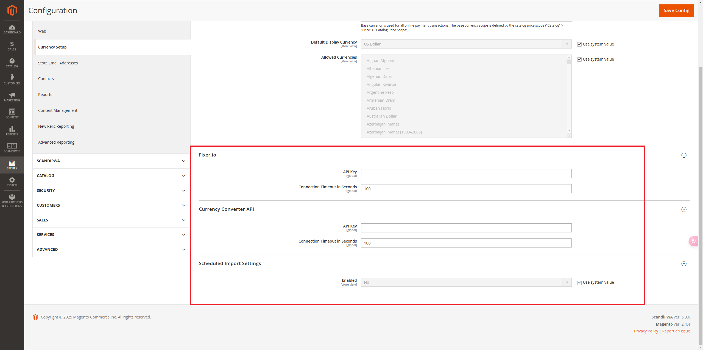Click the Magento logo in the sidebar
This screenshot has height=350, width=703.
pyautogui.click(x=12, y=10)
